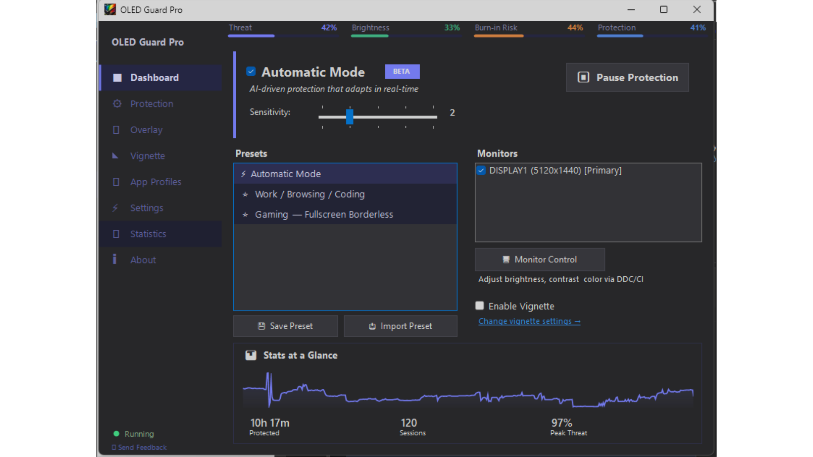
Task: Uncheck DISPLAY1 in the Monitors list
Action: pyautogui.click(x=481, y=171)
